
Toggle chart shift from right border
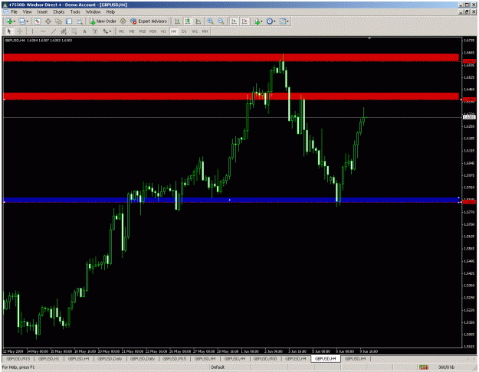tap(244, 21)
